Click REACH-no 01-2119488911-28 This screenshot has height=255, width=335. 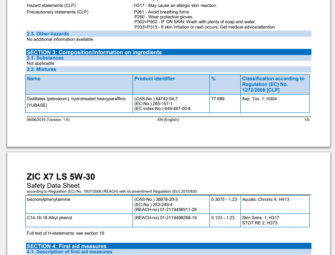tap(165, 210)
